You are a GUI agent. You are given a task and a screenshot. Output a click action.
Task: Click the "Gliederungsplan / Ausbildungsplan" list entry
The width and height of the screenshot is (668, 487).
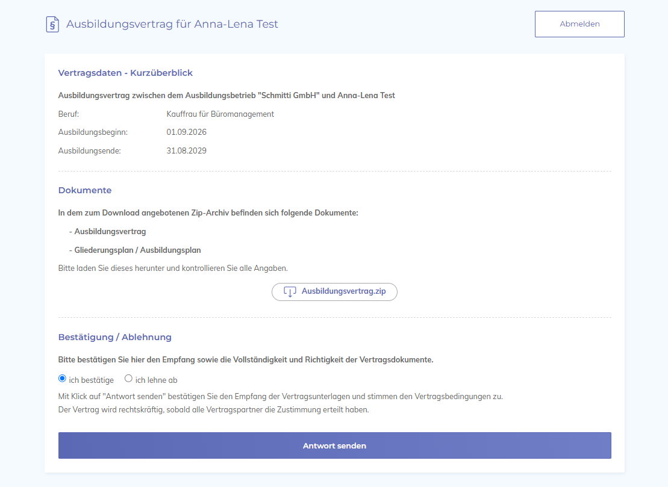coord(135,250)
